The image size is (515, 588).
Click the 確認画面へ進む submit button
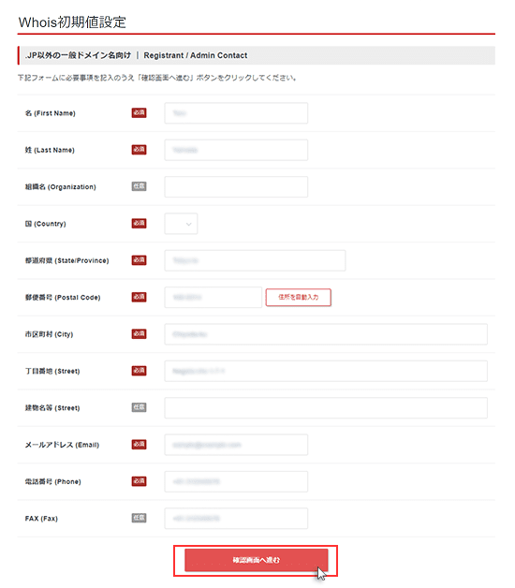[257, 560]
